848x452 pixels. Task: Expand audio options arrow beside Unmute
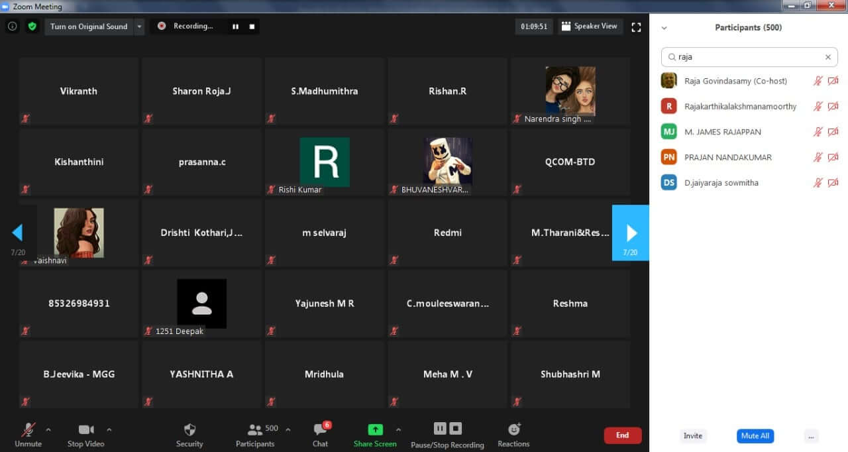coord(48,429)
